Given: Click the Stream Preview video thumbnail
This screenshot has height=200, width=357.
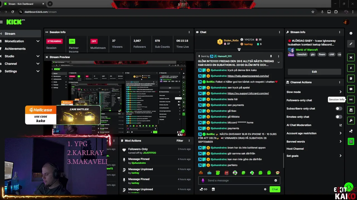Looking at the screenshot, I should pyautogui.click(x=119, y=98).
